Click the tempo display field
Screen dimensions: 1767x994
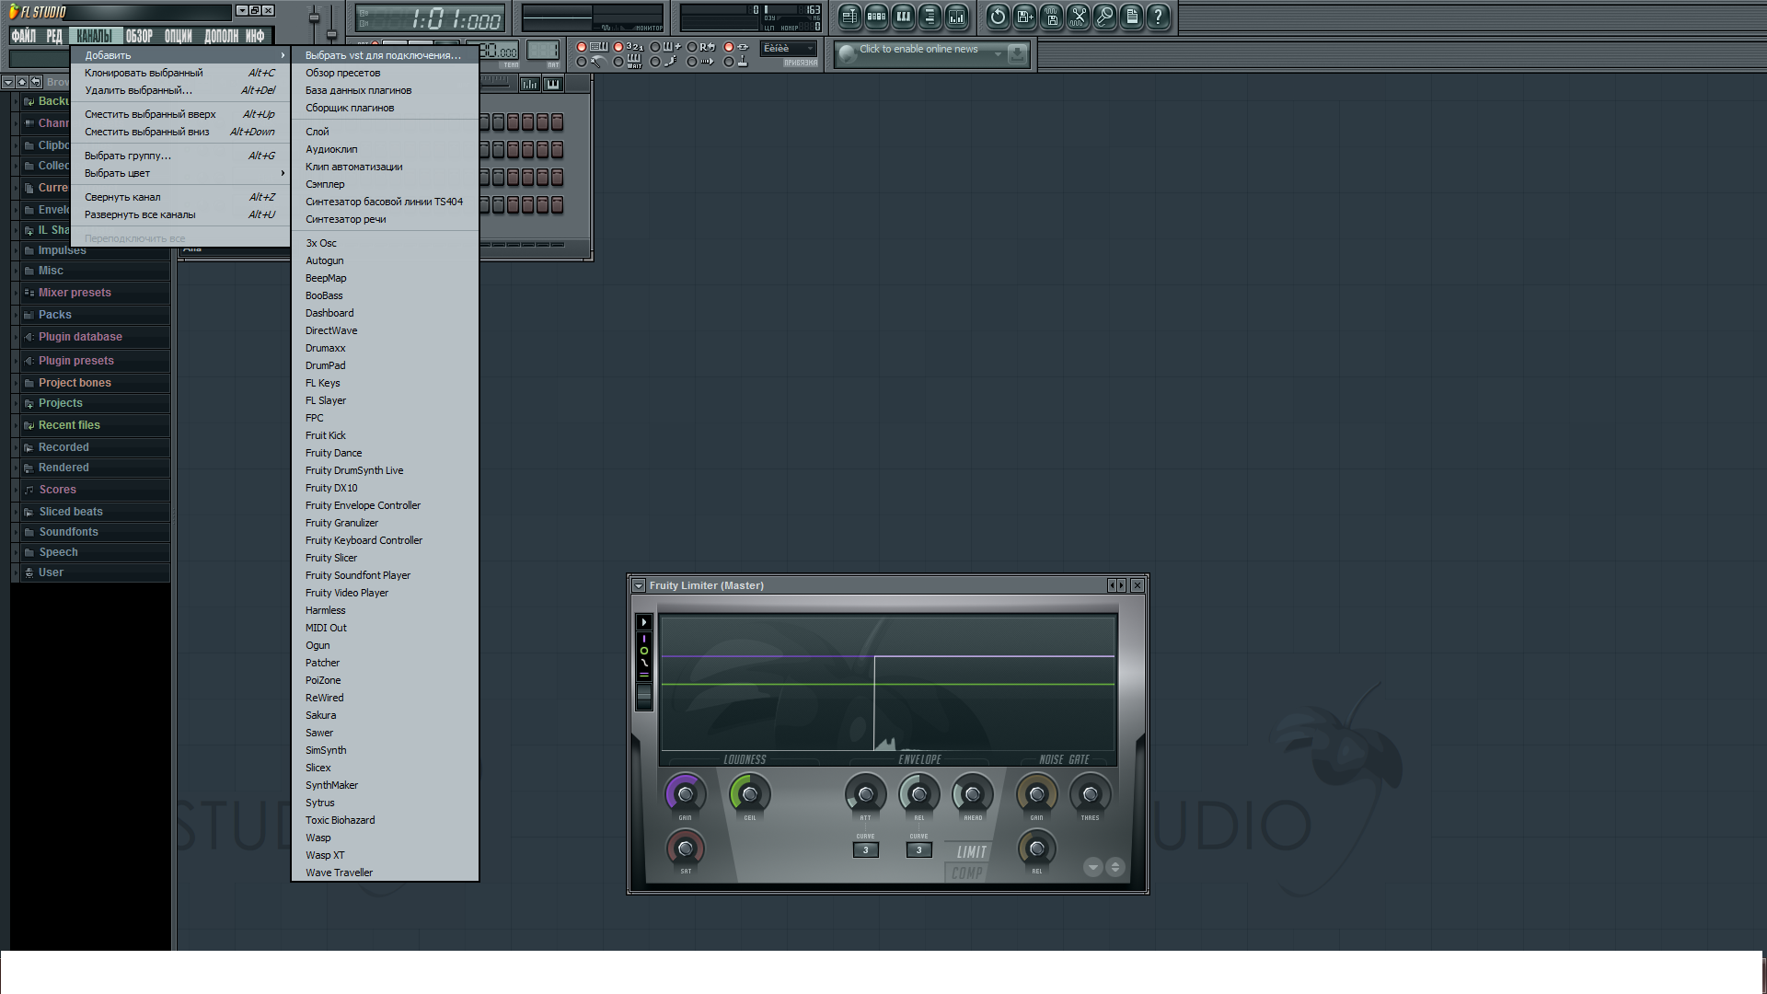pos(498,52)
